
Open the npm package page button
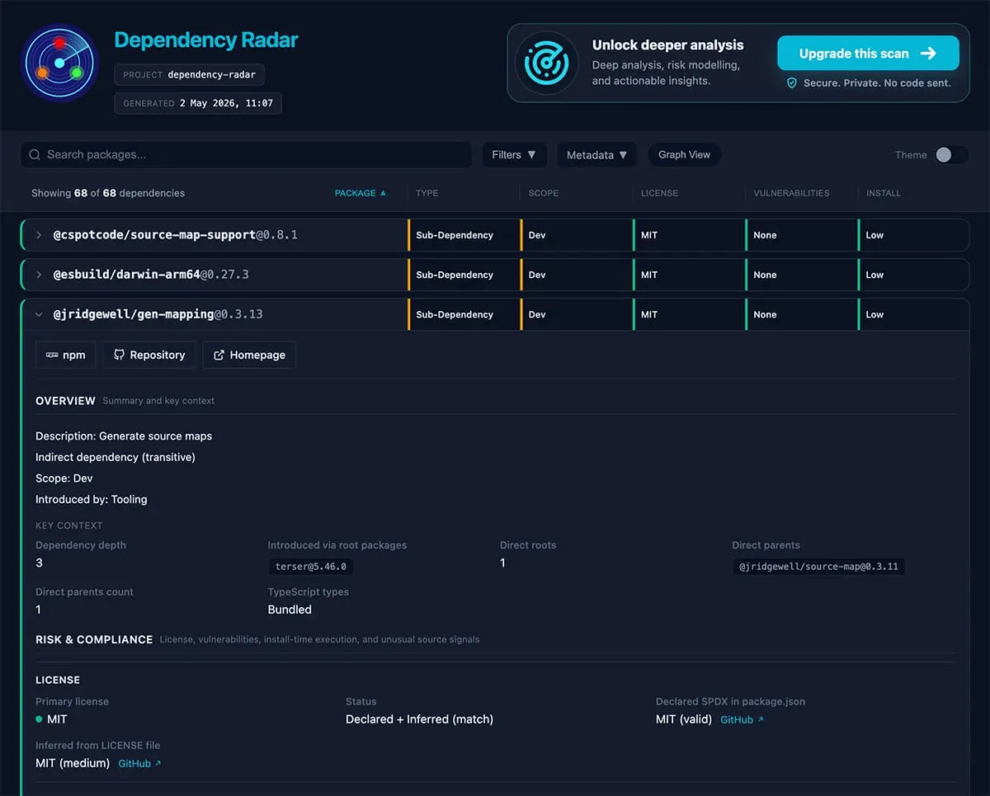click(66, 355)
